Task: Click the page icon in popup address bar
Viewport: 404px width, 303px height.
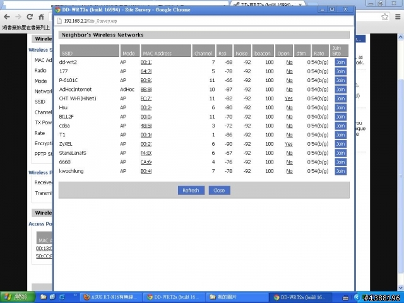Action: (59, 21)
